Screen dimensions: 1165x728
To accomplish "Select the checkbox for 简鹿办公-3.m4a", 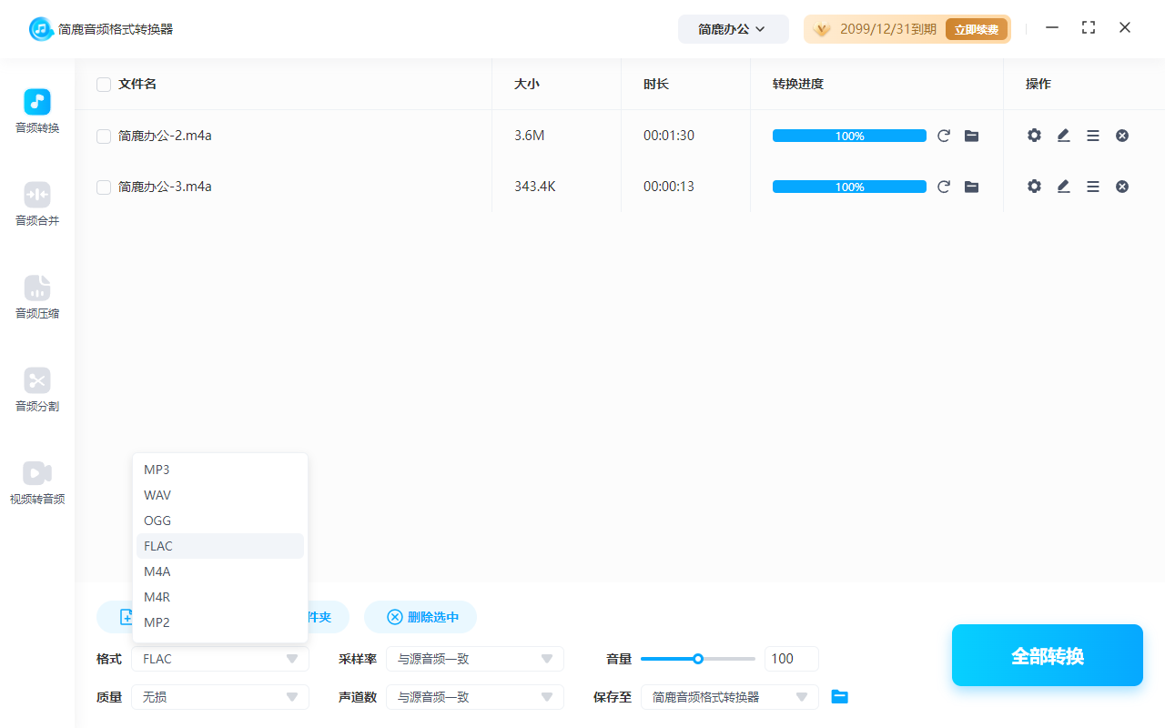I will (103, 186).
